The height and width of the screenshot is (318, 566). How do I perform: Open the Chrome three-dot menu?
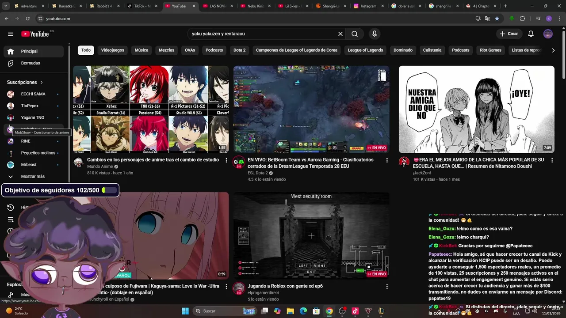click(559, 19)
